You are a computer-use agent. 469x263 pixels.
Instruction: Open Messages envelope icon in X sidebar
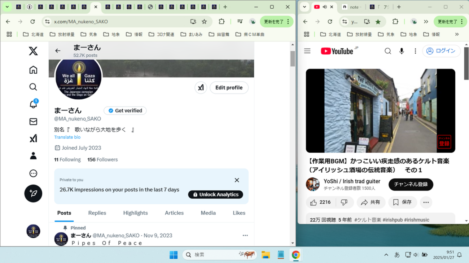(x=33, y=122)
